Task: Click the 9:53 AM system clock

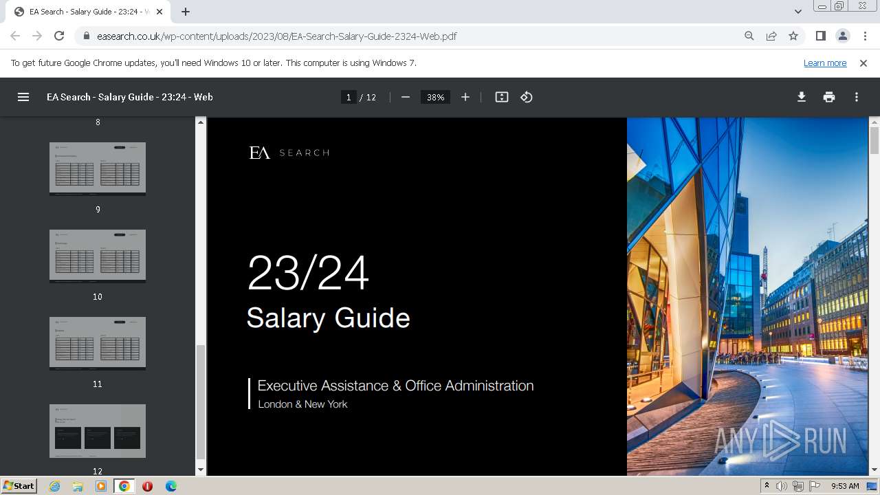Action: pos(845,486)
